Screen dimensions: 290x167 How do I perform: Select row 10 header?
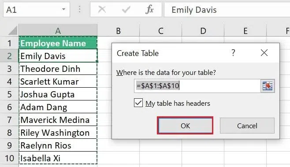click(9, 158)
